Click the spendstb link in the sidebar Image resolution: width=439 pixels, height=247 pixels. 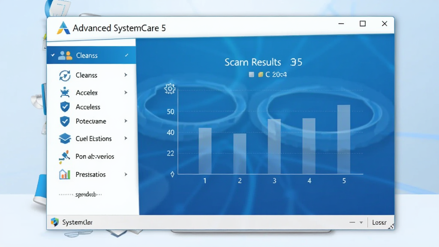85,194
